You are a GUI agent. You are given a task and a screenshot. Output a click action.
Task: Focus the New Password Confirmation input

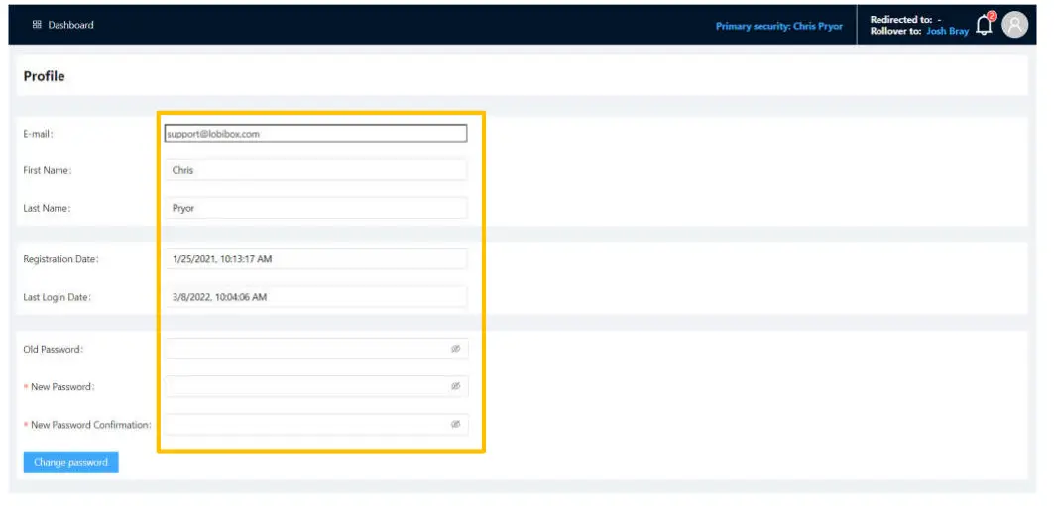click(x=316, y=424)
